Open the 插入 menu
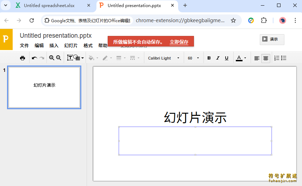Image resolution: width=302 pixels, height=186 pixels. (54, 45)
